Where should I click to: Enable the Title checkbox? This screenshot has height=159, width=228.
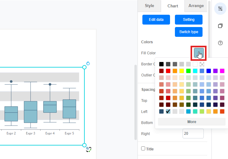pyautogui.click(x=143, y=149)
